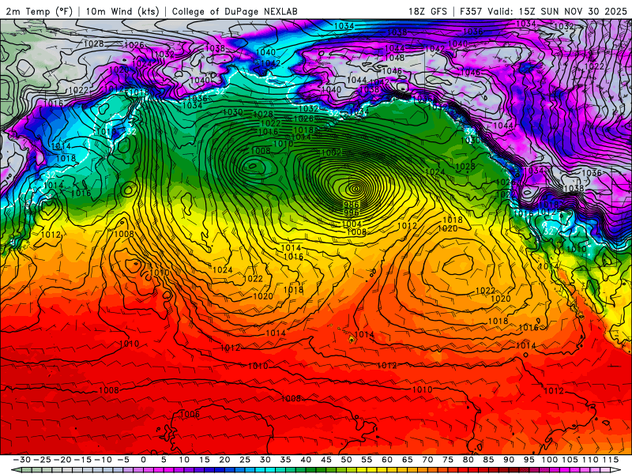Click the 105 value on the temperature scale

point(570,460)
